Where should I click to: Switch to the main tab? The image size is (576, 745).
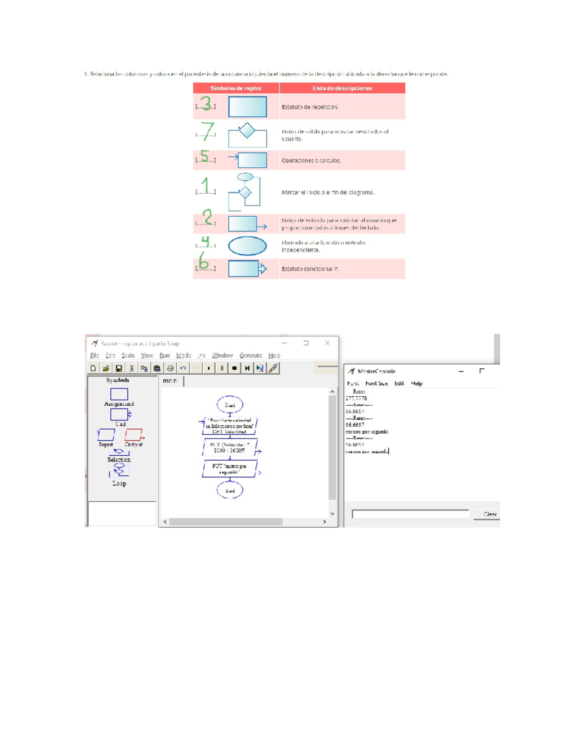(170, 380)
